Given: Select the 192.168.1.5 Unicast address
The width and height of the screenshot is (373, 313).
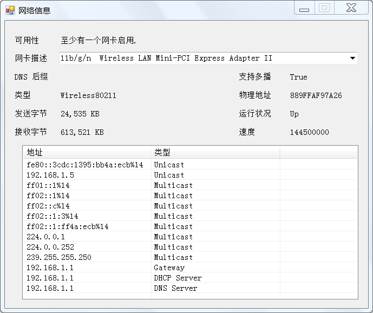Looking at the screenshot, I should (50, 175).
